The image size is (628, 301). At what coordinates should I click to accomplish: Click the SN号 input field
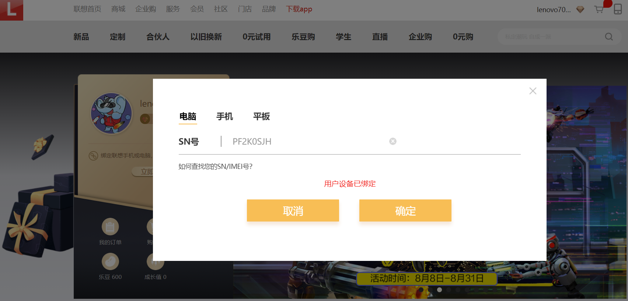[x=310, y=142]
